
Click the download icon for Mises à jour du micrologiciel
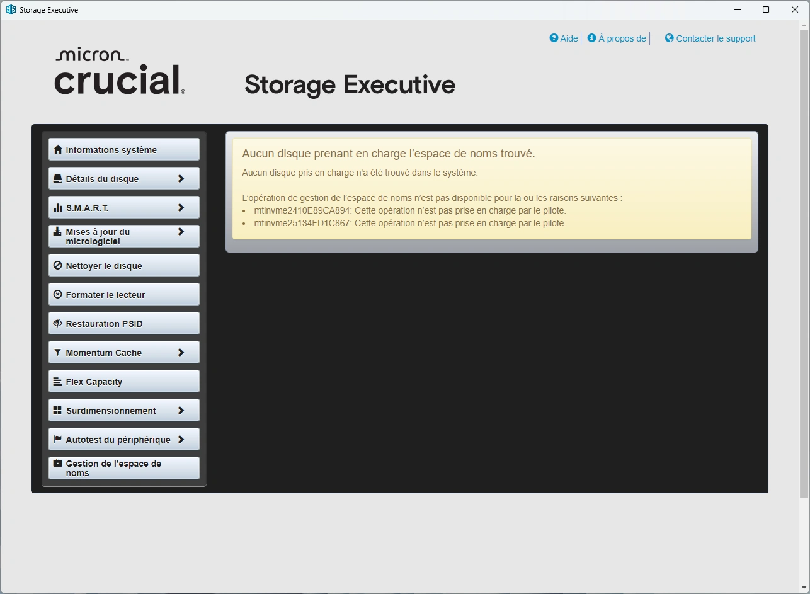tap(58, 231)
